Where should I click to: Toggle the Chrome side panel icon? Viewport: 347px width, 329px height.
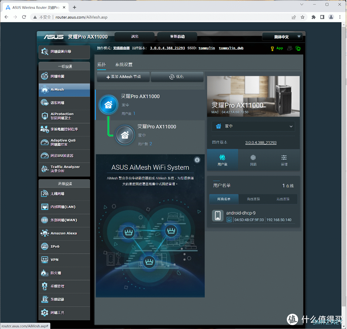(322, 17)
